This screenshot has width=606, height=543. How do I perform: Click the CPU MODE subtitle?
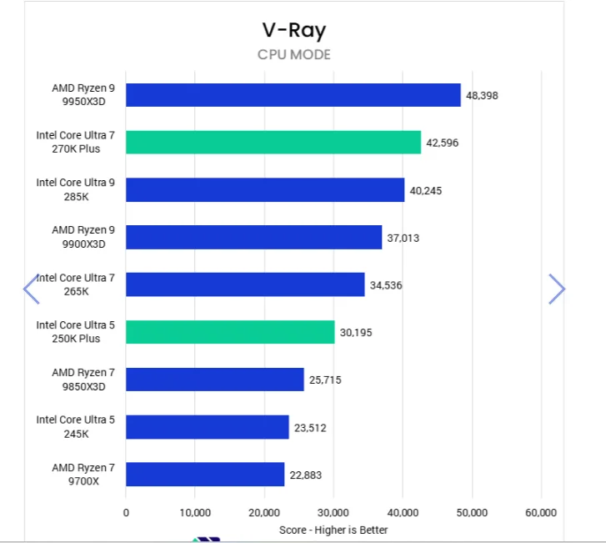pyautogui.click(x=294, y=54)
